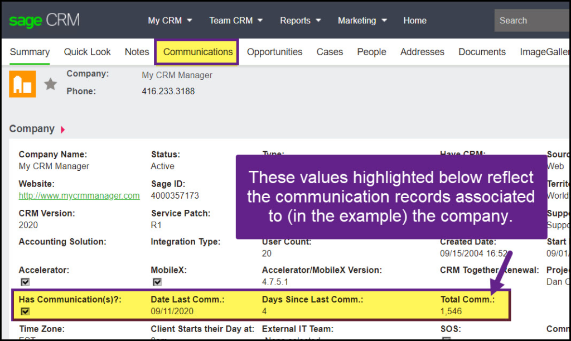The height and width of the screenshot is (341, 571).
Task: Expand the Reports dropdown menu
Action: pos(301,21)
